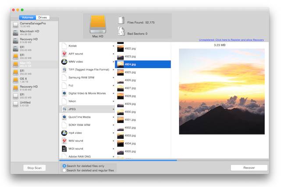Expand the Nikon category arrow

pyautogui.click(x=113, y=101)
